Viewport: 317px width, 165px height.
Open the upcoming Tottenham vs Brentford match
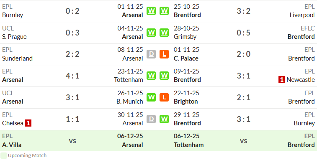click(243, 141)
